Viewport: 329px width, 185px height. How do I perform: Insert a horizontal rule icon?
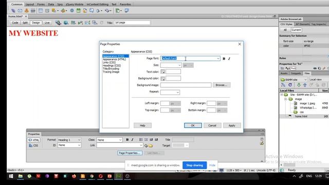33,10
